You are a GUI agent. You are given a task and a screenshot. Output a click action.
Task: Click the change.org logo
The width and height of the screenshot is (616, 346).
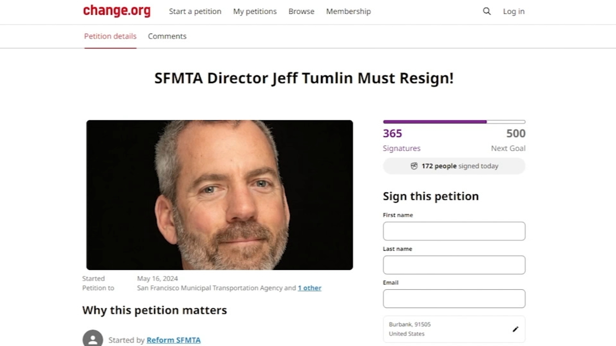(117, 11)
